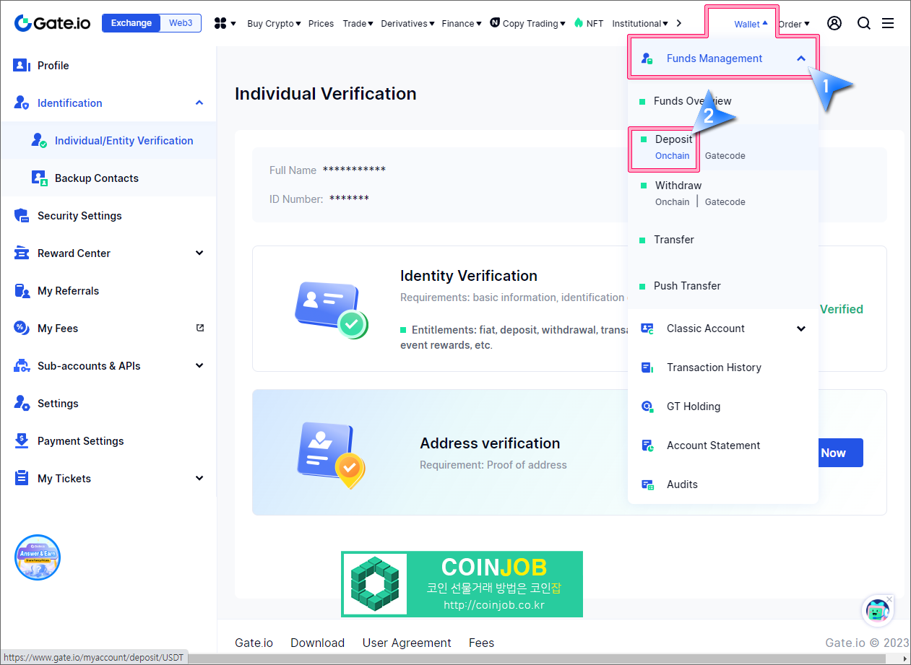Click the NFT flame icon
The image size is (911, 665).
coord(579,23)
